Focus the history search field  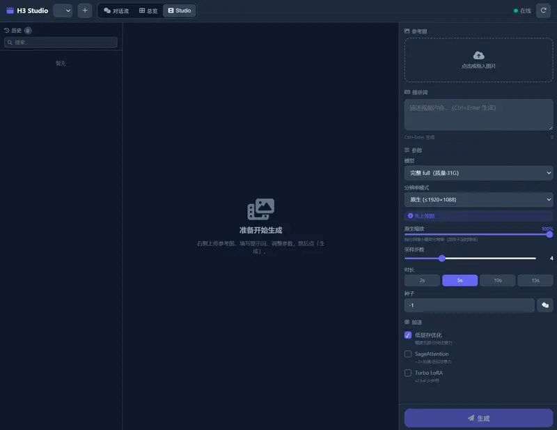61,43
